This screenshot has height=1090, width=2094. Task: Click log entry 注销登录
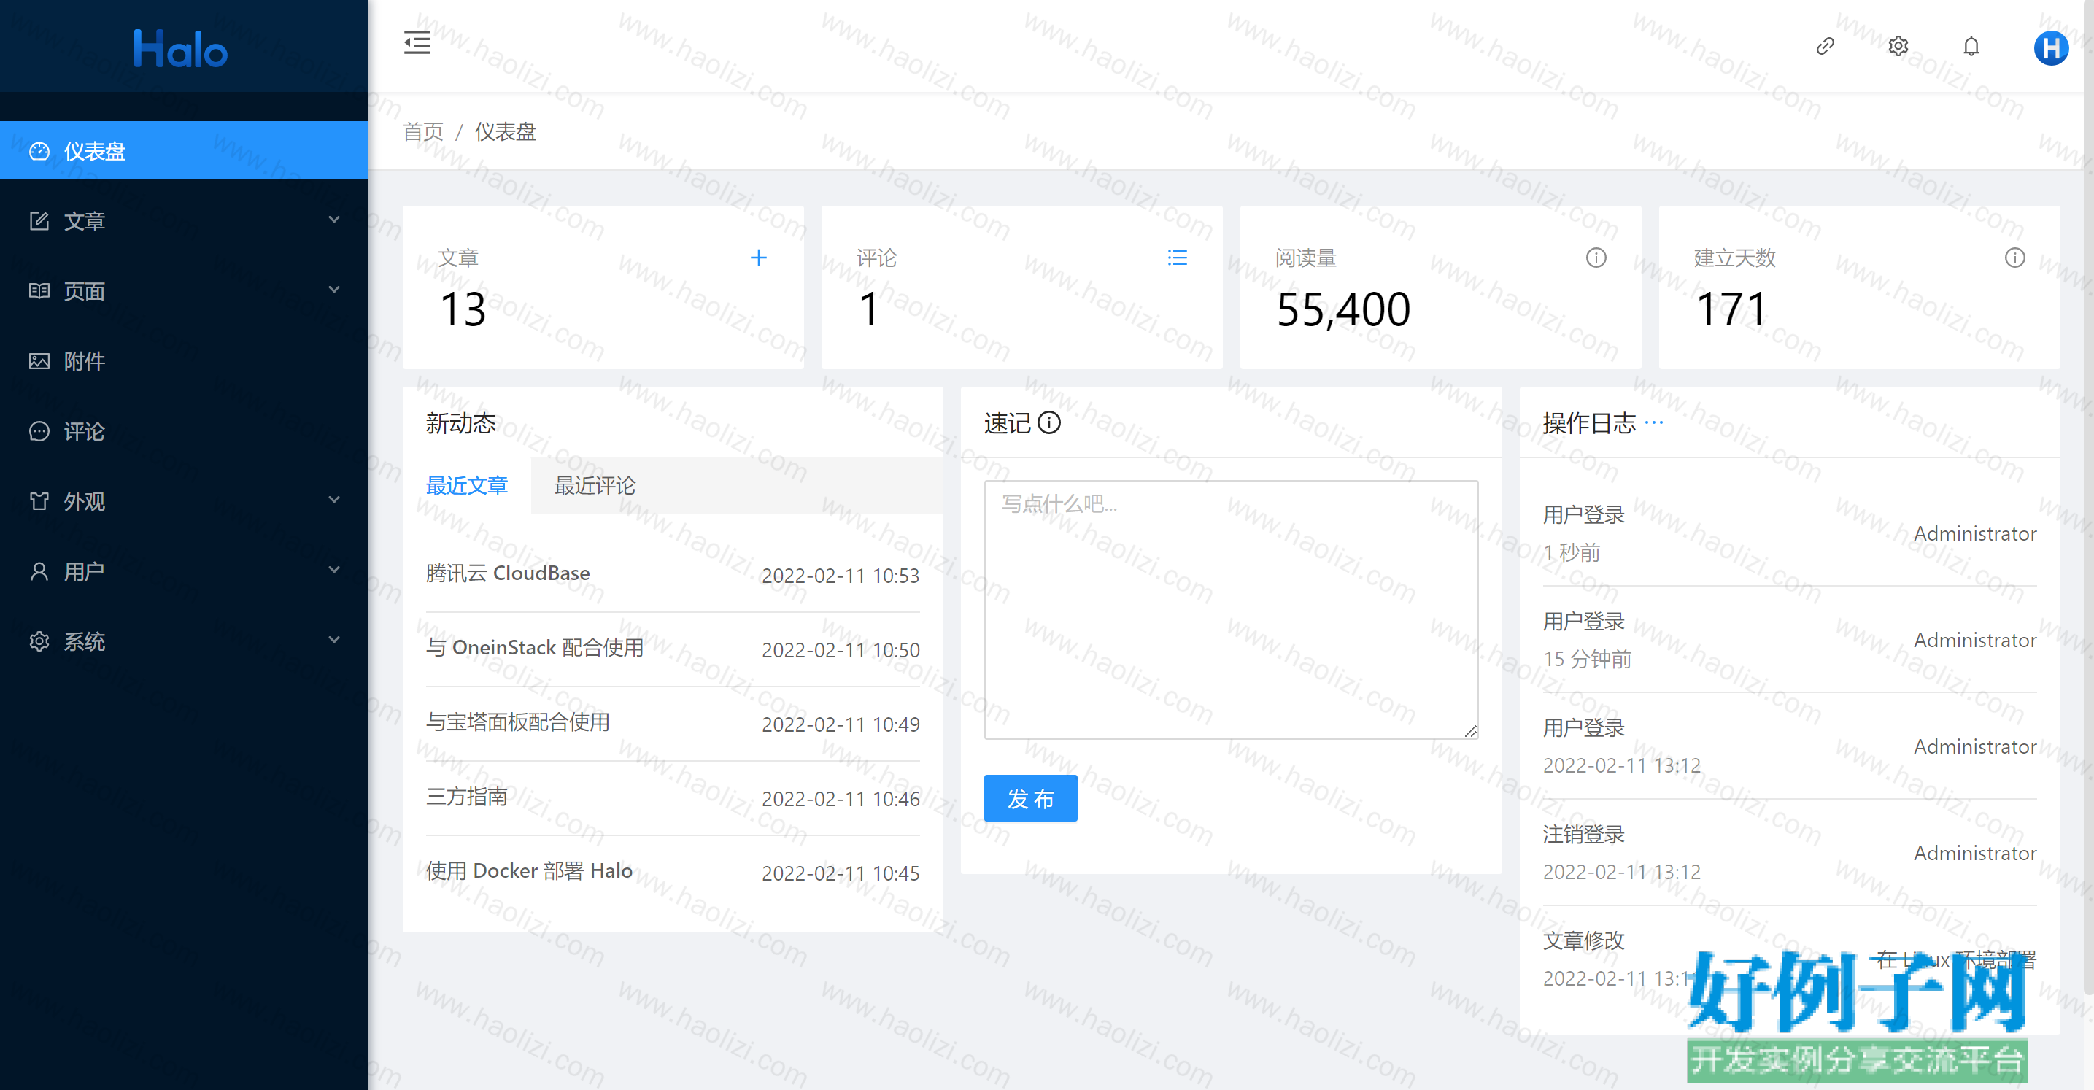[x=1789, y=853]
